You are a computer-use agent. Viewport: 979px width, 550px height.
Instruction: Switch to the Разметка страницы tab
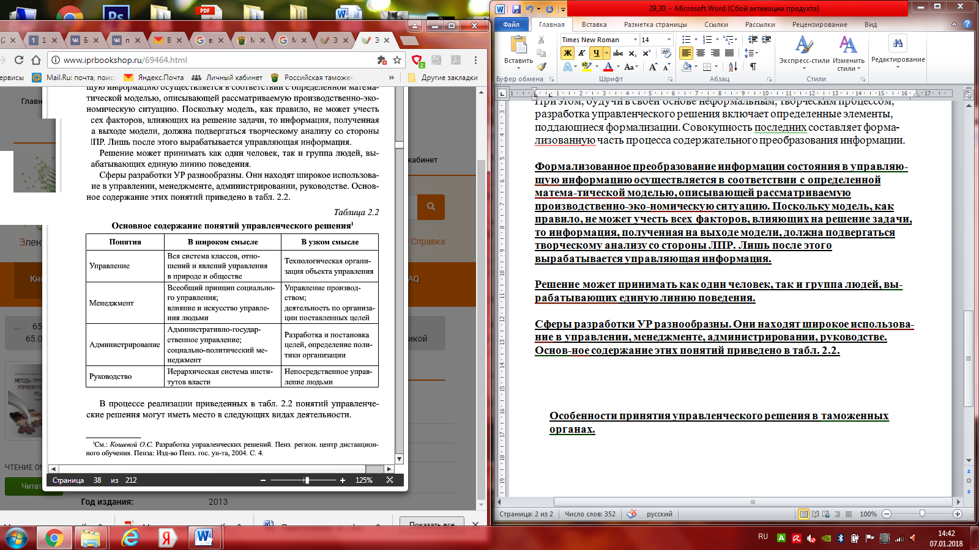tap(655, 24)
